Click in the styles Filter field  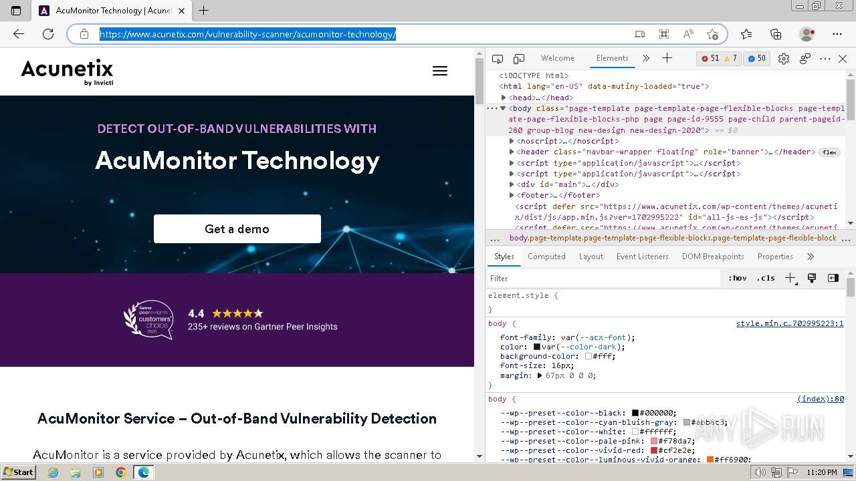pos(605,278)
